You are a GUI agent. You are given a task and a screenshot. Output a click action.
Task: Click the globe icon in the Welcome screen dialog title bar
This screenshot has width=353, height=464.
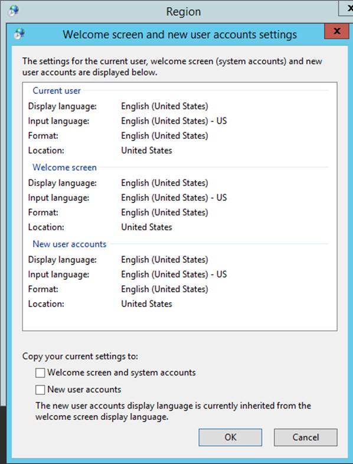(19, 34)
